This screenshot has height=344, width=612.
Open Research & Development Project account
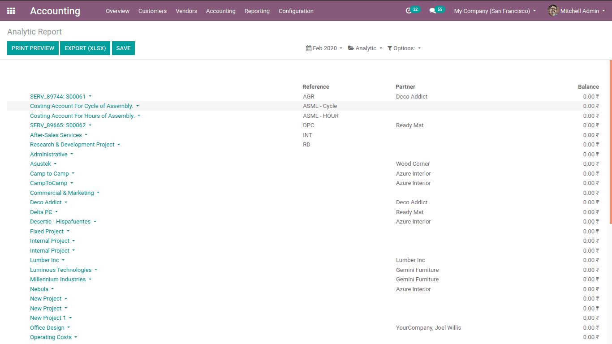(x=72, y=145)
